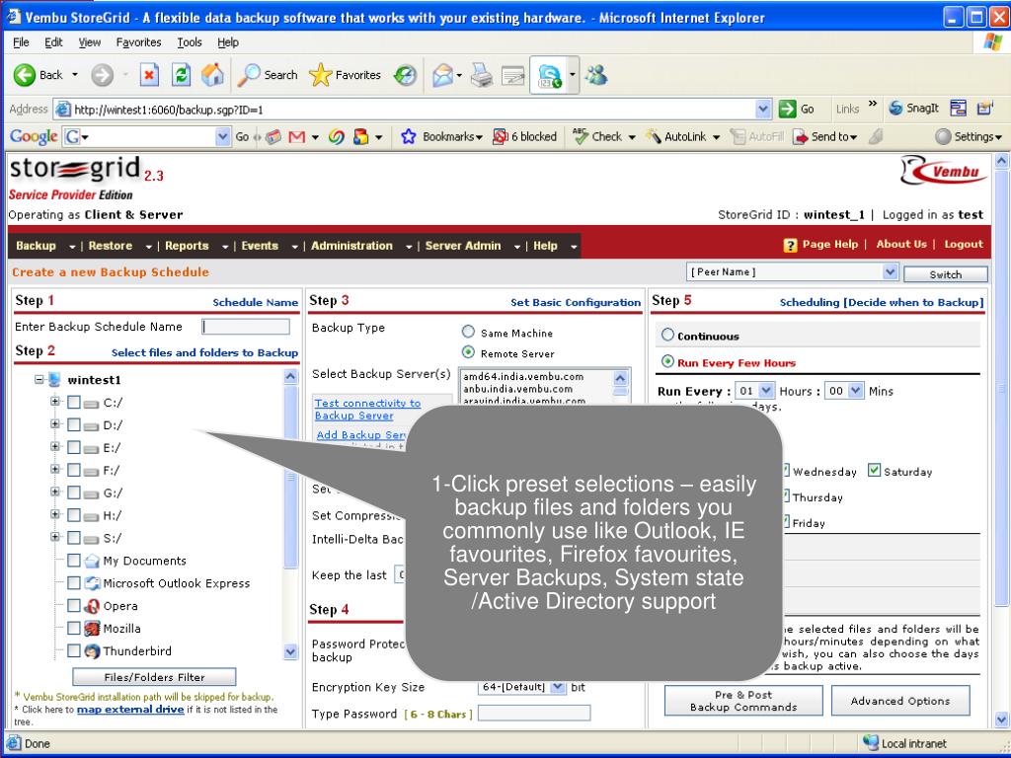The width and height of the screenshot is (1011, 758).
Task: Click the Vembu logo
Action: (x=943, y=170)
